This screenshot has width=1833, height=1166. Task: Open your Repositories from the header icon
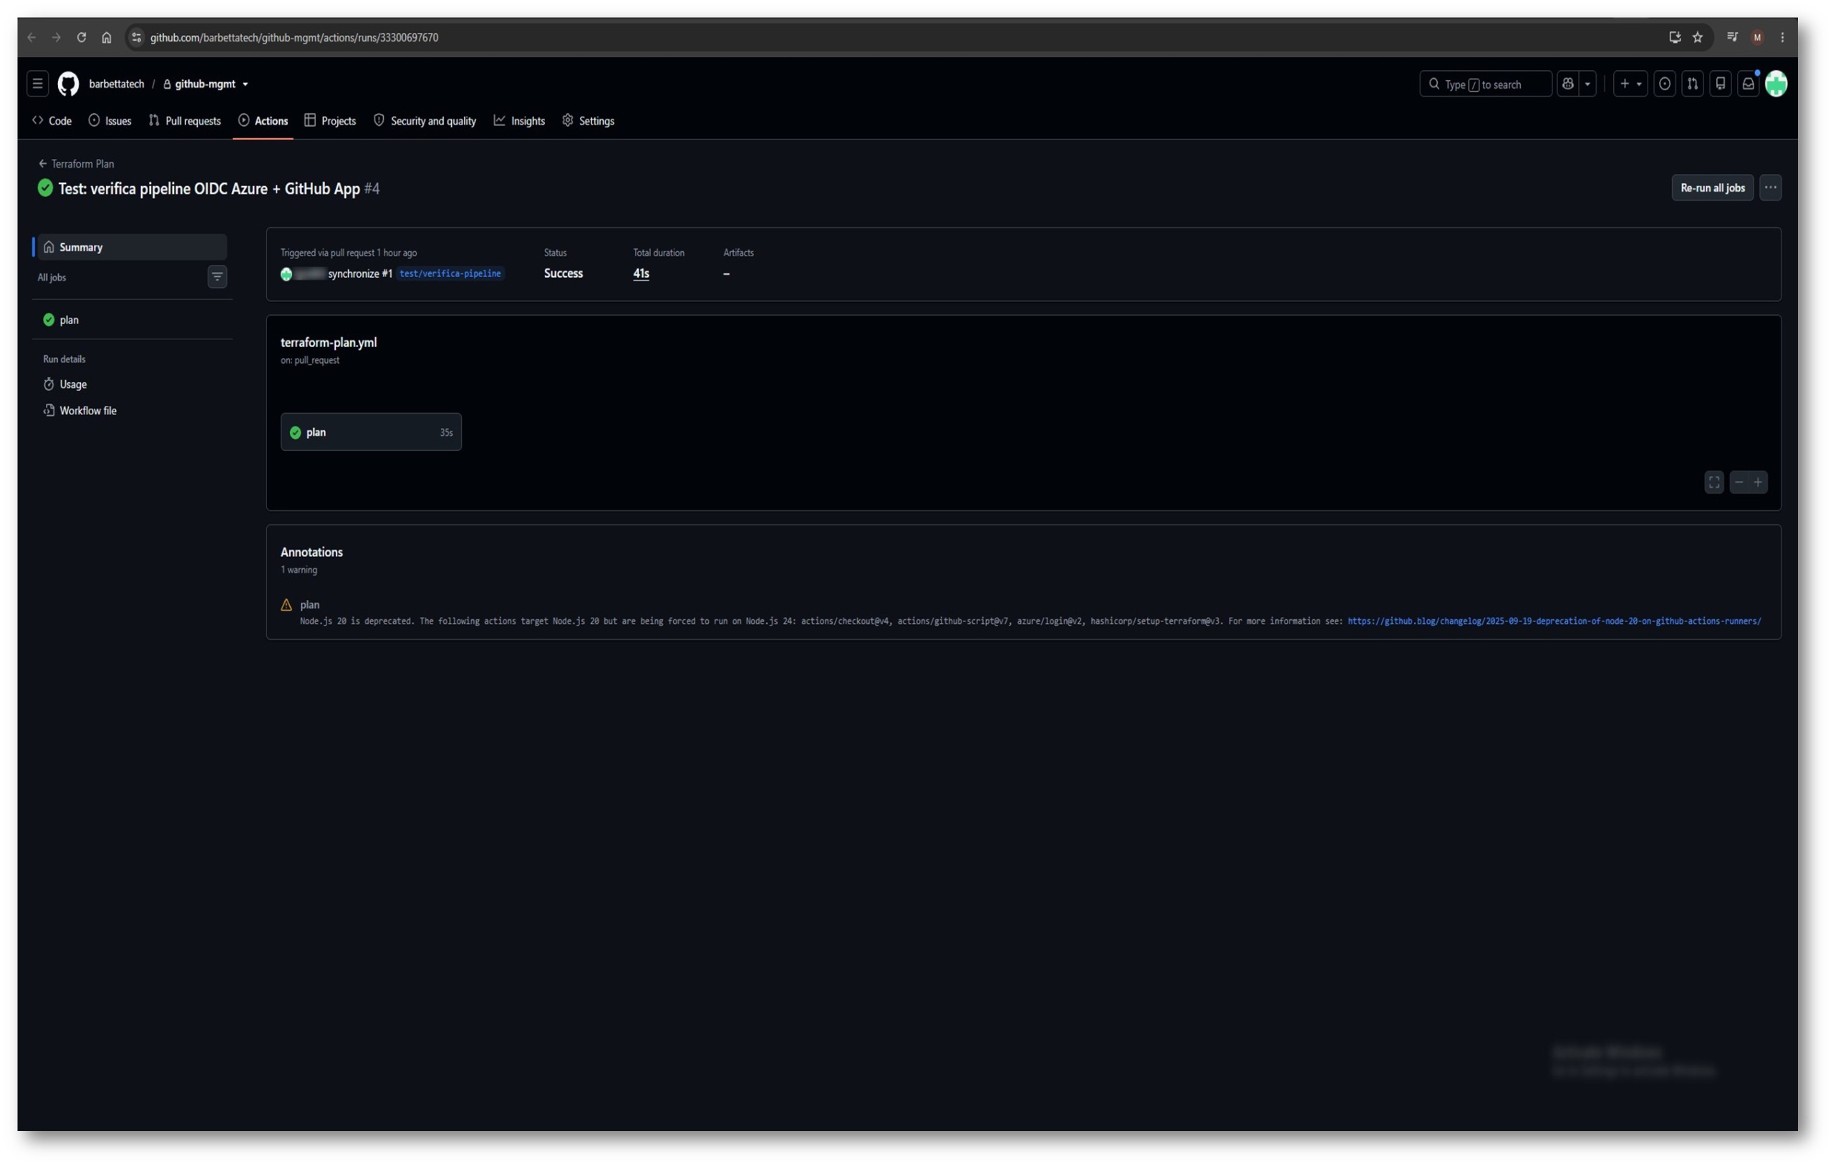point(1721,84)
